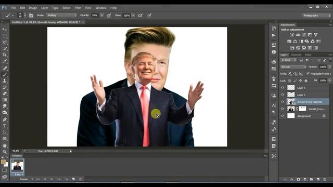The height and width of the screenshot is (187, 333).
Task: Create a new group in Layers panel
Action: (311, 179)
